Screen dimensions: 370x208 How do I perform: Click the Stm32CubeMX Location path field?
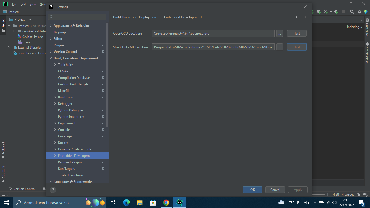point(213,47)
